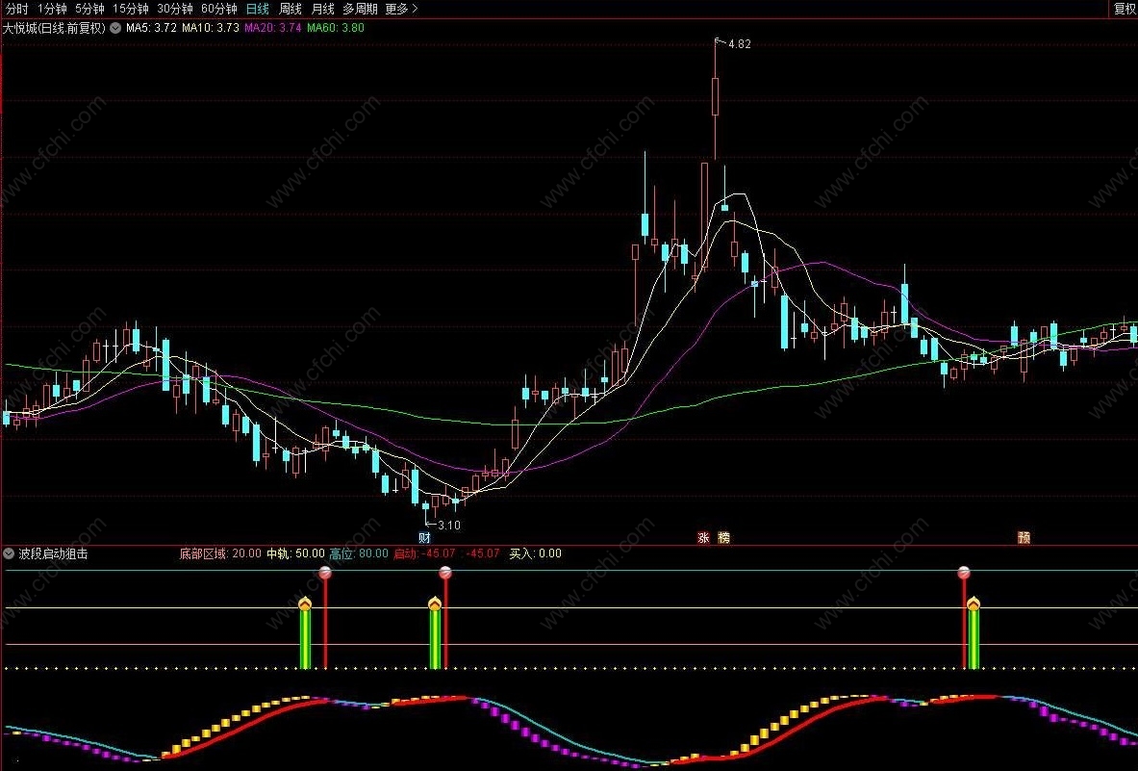Collapse the 波段启动狙击 indicator panel arrow
This screenshot has width=1138, height=771.
click(x=9, y=553)
